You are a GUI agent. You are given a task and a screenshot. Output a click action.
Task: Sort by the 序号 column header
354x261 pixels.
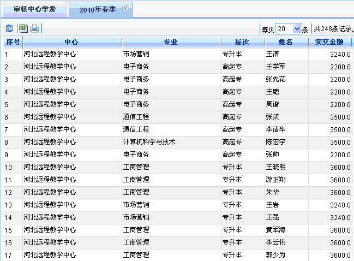pos(13,42)
